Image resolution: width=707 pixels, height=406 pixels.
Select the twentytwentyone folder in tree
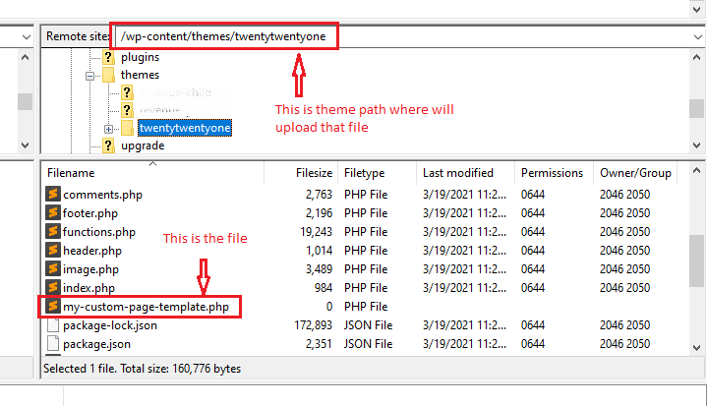tap(184, 129)
